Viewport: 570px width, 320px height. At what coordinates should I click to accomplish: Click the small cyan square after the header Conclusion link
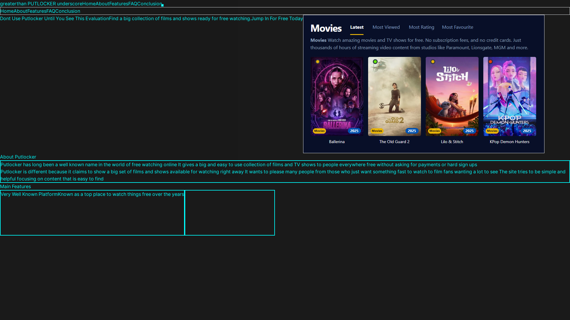click(x=162, y=5)
